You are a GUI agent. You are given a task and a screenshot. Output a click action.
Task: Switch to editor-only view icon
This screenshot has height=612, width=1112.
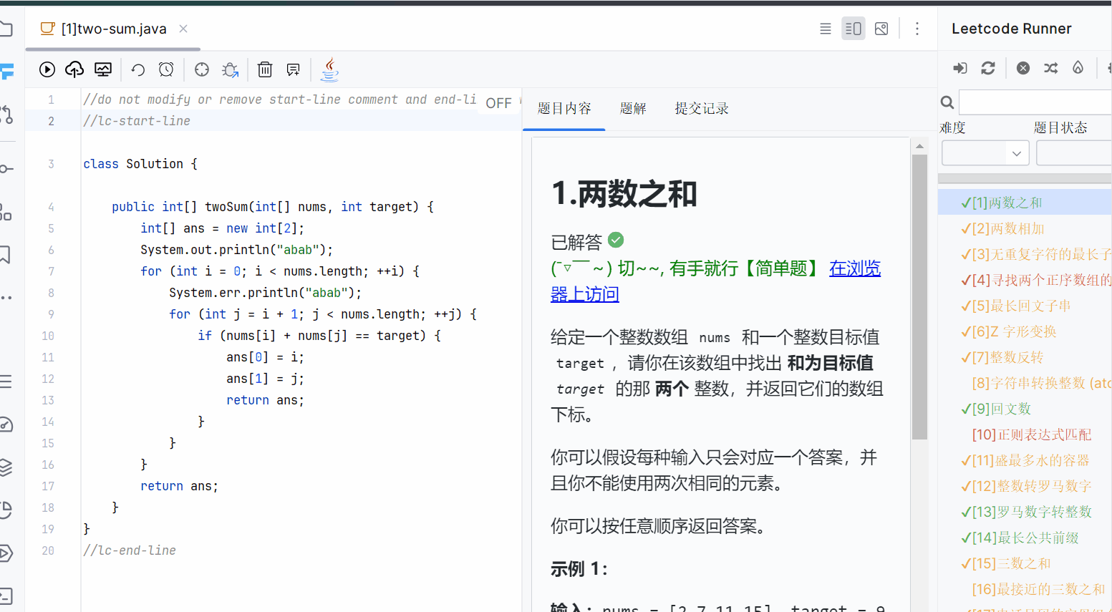point(826,29)
